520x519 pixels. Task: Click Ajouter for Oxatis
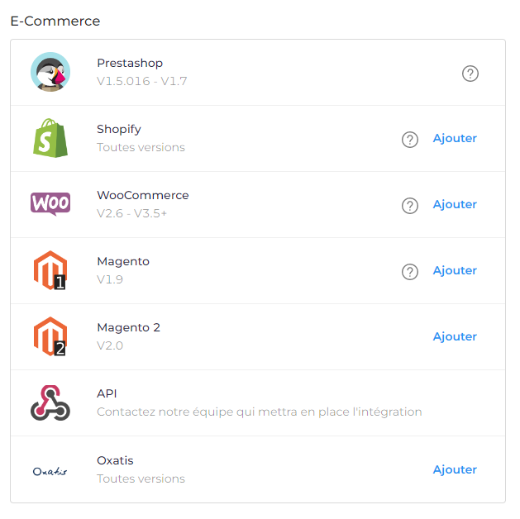click(455, 469)
